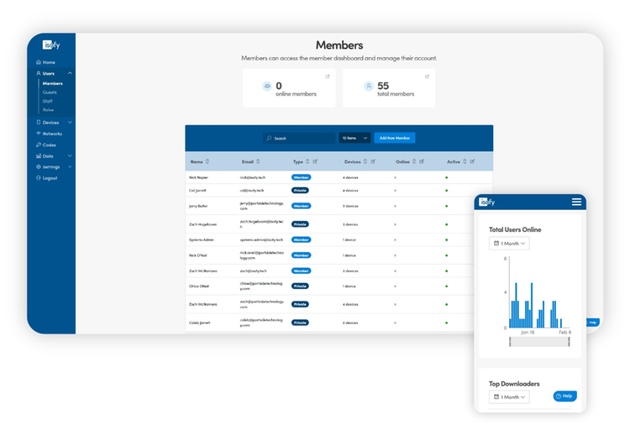
Task: Click Private badge for Caleb Jarrett
Action: click(x=300, y=323)
